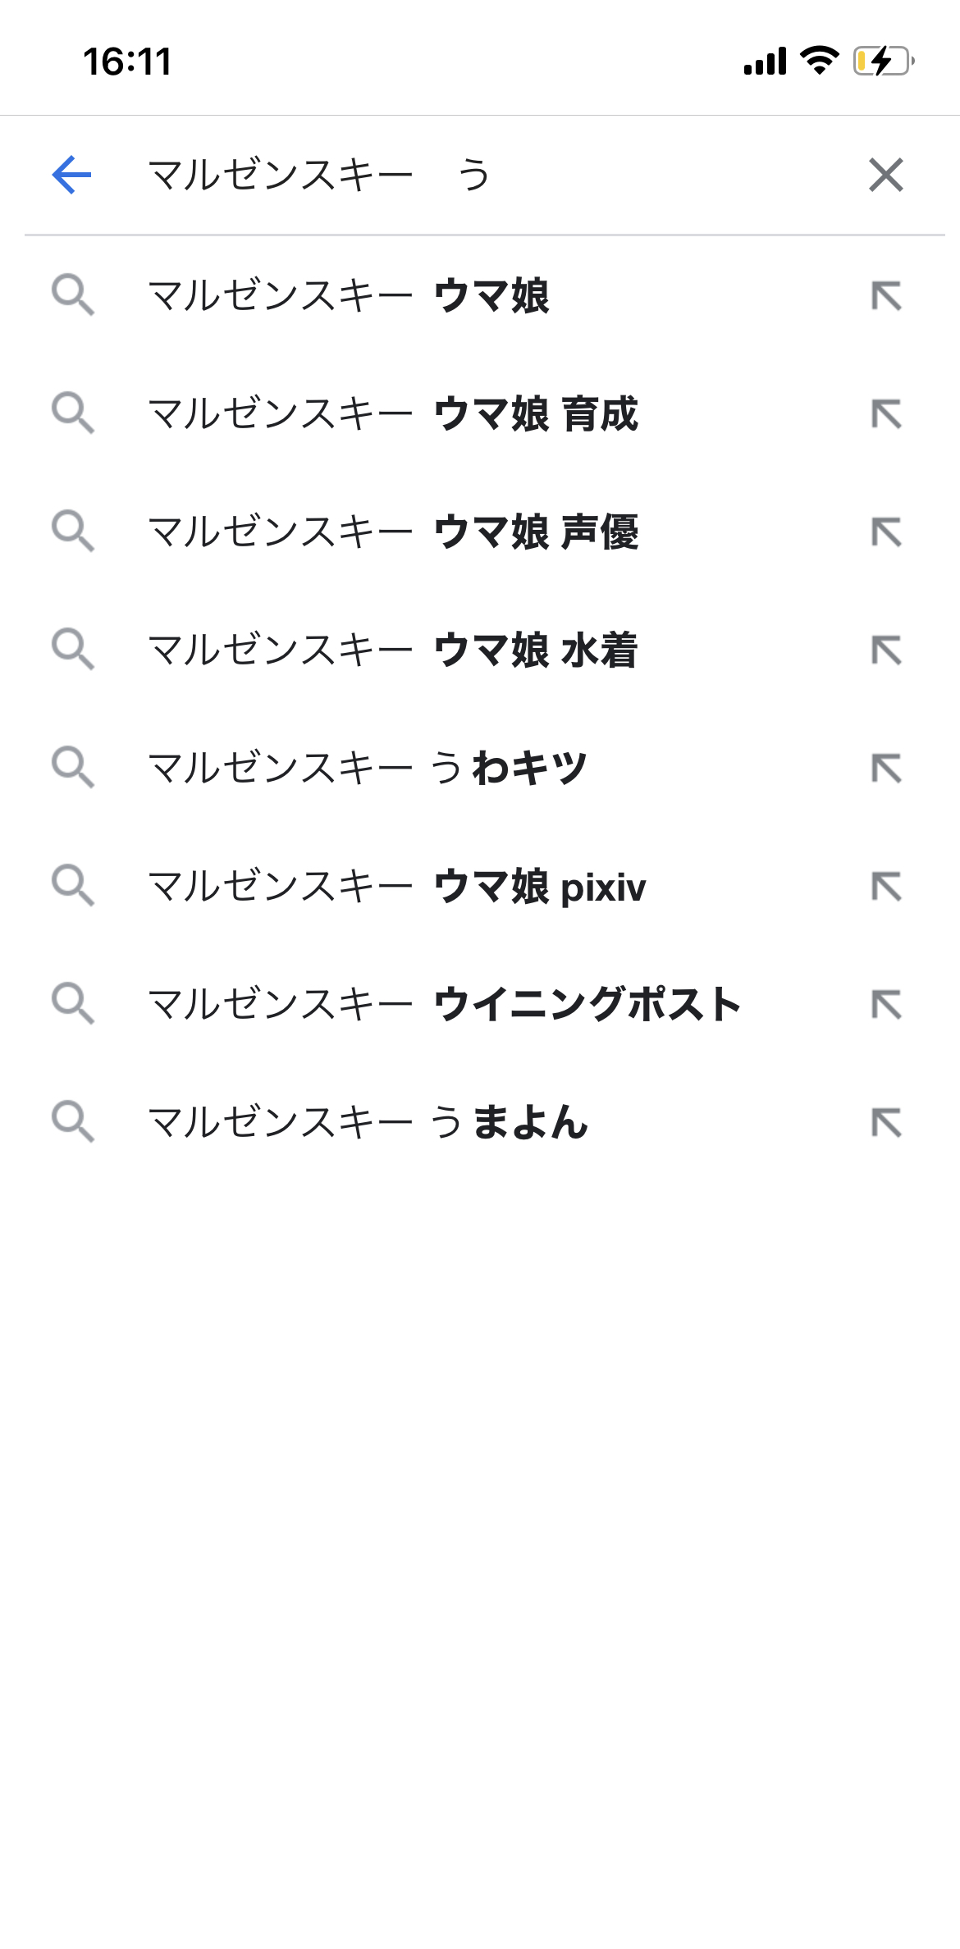
Task: Tap arrow icon next to ウマ娘 pixiv
Action: click(886, 887)
